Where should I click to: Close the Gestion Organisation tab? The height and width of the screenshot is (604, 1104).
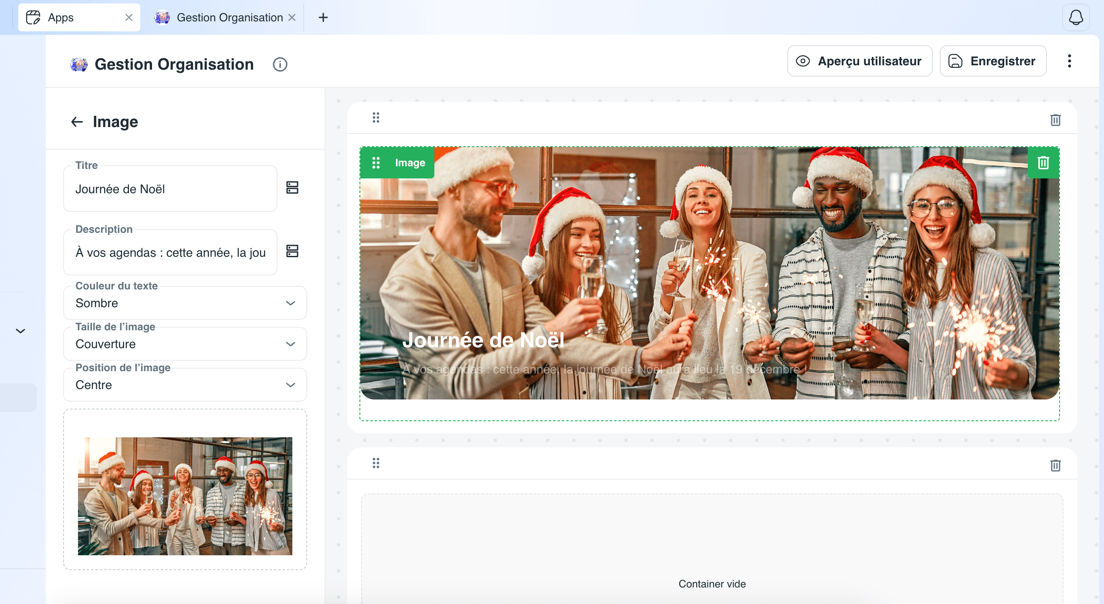[x=292, y=17]
